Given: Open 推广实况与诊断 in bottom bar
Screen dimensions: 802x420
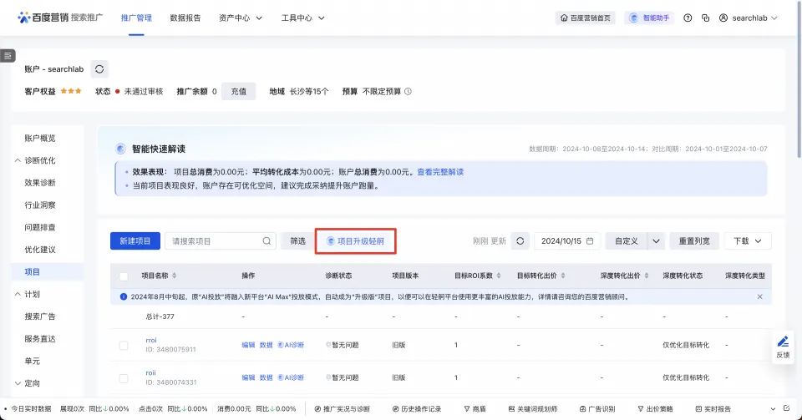Looking at the screenshot, I should click(x=342, y=409).
